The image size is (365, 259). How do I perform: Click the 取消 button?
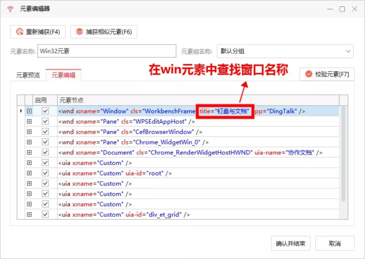[x=335, y=243]
